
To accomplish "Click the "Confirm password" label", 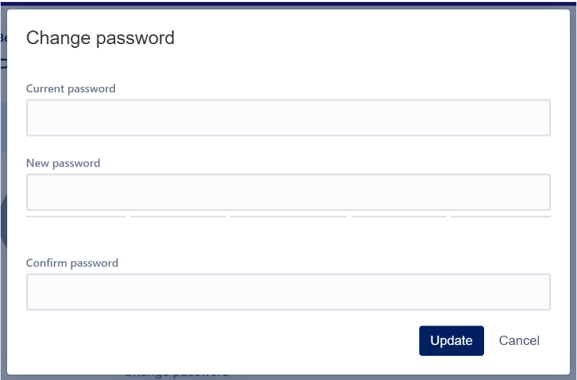I will 72,263.
